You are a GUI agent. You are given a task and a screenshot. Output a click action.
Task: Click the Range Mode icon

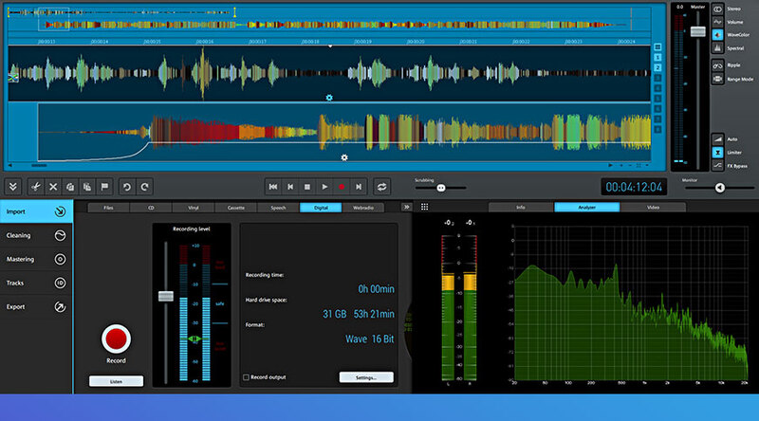click(x=717, y=79)
